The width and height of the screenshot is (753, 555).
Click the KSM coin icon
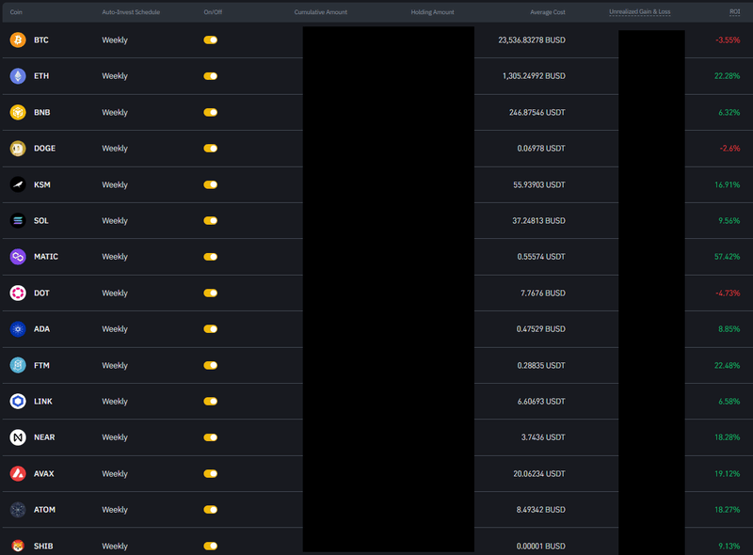[x=18, y=184]
